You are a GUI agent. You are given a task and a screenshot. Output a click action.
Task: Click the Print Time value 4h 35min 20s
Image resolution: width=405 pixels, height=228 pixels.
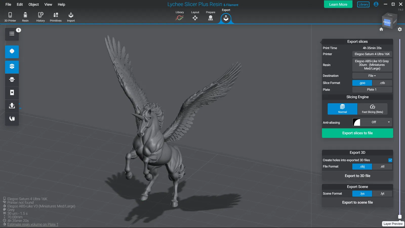372,48
